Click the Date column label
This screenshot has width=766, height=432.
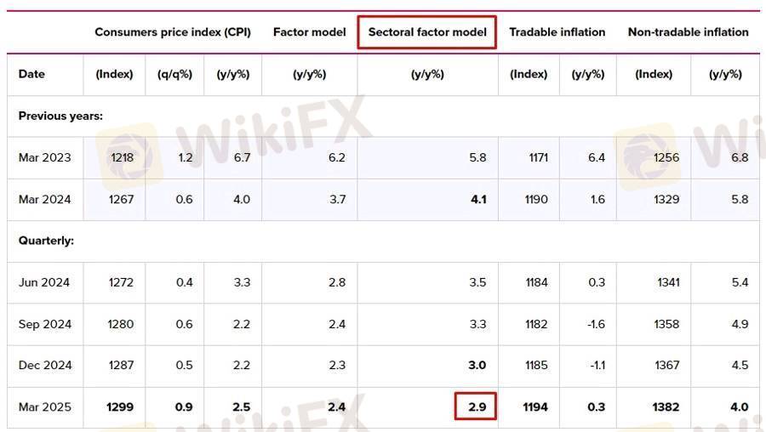tap(31, 74)
